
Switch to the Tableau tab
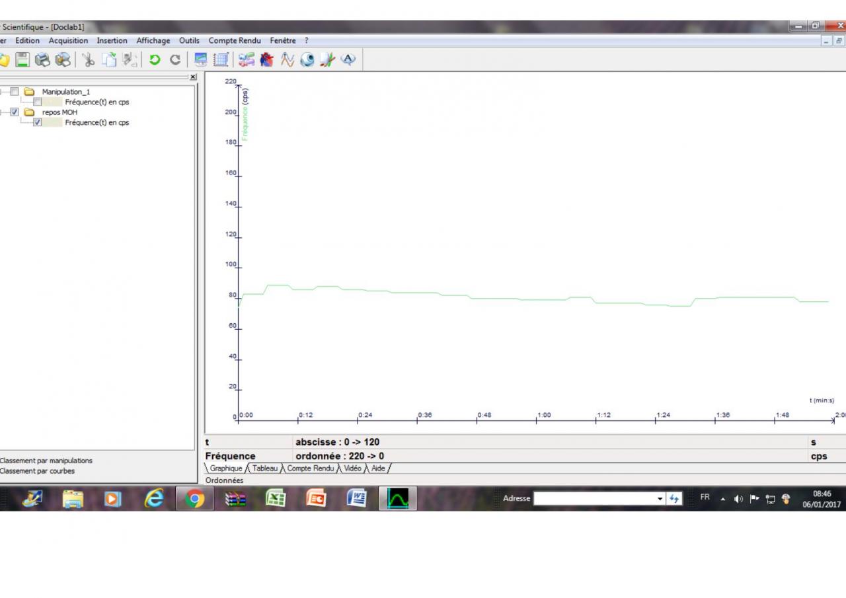[265, 468]
